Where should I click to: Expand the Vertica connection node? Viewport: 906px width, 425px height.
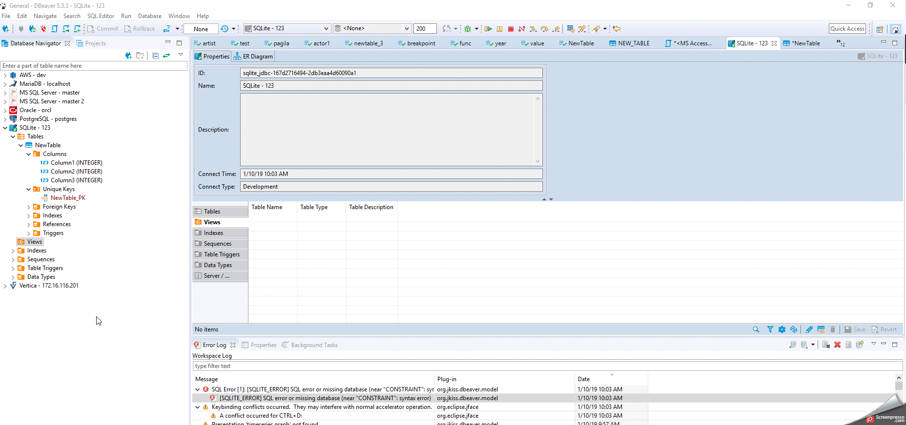tap(5, 286)
